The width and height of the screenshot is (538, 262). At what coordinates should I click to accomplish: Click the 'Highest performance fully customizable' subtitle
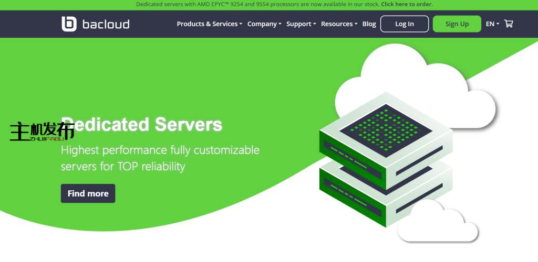(160, 150)
